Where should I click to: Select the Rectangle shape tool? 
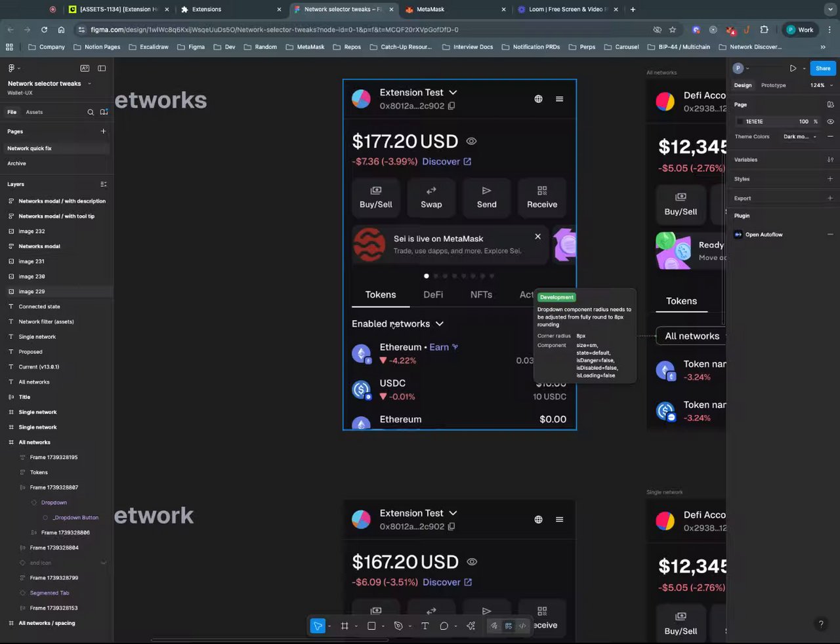pos(371,626)
